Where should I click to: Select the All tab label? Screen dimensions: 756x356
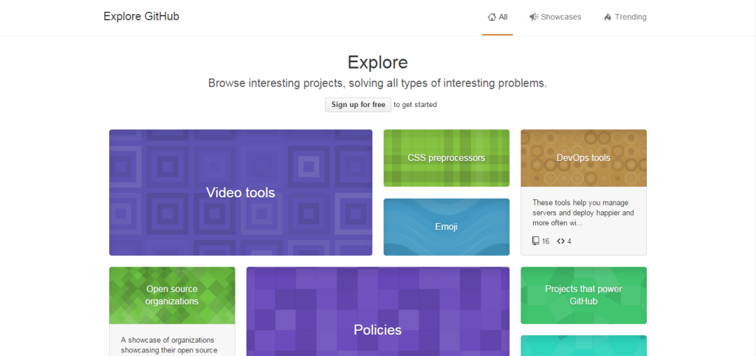point(504,17)
